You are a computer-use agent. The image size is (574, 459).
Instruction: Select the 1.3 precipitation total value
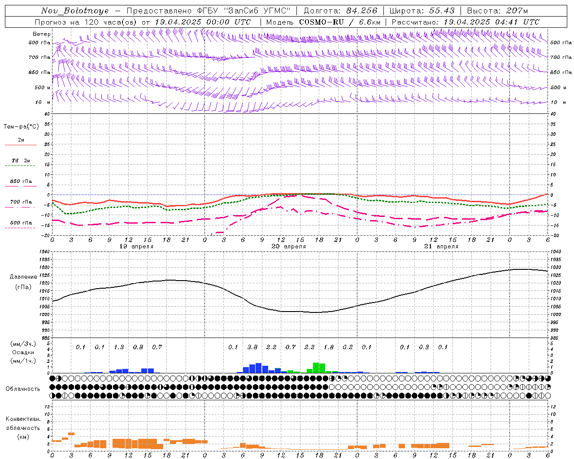(x=119, y=347)
